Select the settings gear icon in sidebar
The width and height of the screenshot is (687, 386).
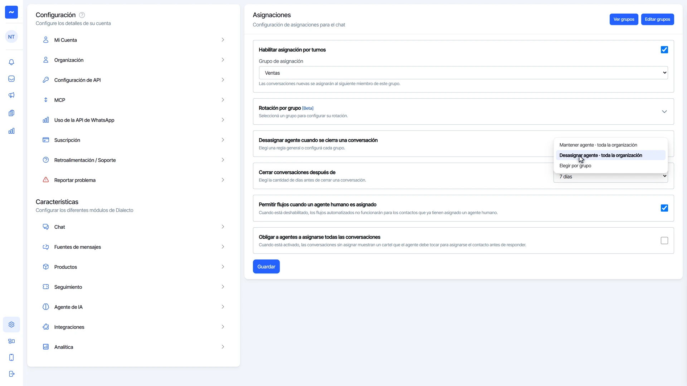tap(11, 325)
